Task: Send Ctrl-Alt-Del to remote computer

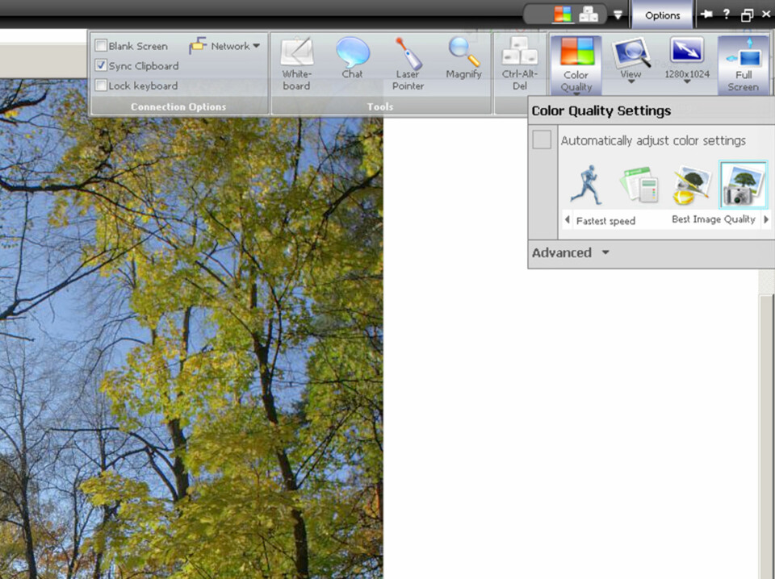Action: pyautogui.click(x=520, y=63)
